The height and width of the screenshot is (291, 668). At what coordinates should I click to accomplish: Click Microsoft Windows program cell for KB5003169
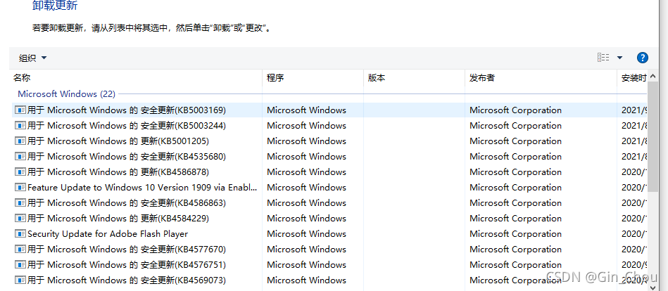pos(306,110)
